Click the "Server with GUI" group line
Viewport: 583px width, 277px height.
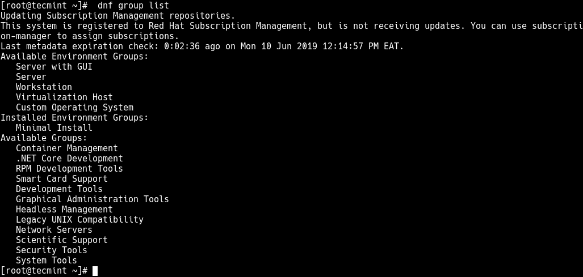pyautogui.click(x=54, y=67)
